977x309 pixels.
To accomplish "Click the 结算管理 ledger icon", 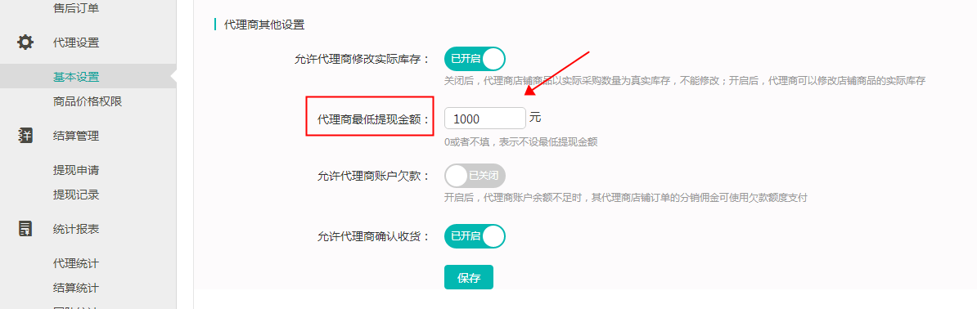I will click(x=25, y=136).
